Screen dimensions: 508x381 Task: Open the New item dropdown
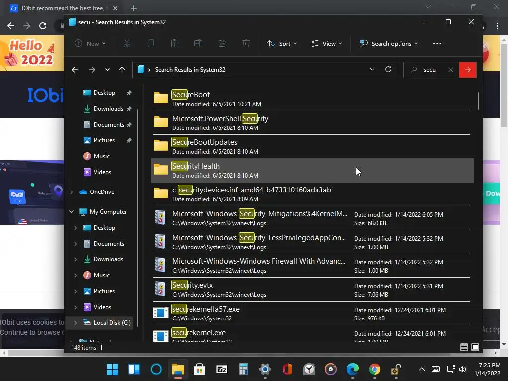(x=90, y=44)
